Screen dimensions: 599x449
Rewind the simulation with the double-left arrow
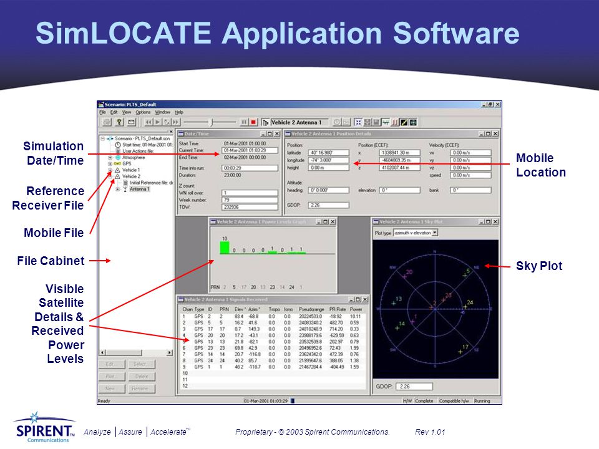[x=148, y=122]
